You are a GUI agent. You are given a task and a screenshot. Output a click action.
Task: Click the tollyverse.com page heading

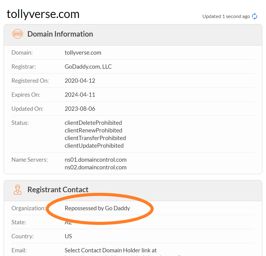point(43,14)
